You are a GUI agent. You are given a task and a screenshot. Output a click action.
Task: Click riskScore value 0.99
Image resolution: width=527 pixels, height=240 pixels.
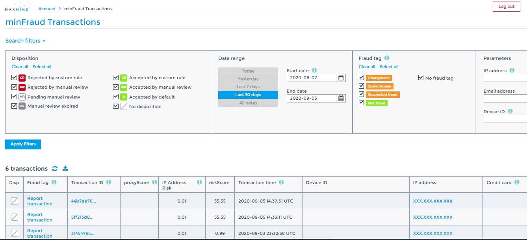click(220, 233)
